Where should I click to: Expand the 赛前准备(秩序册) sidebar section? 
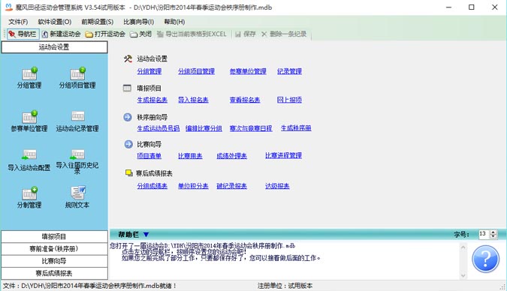pyautogui.click(x=54, y=249)
